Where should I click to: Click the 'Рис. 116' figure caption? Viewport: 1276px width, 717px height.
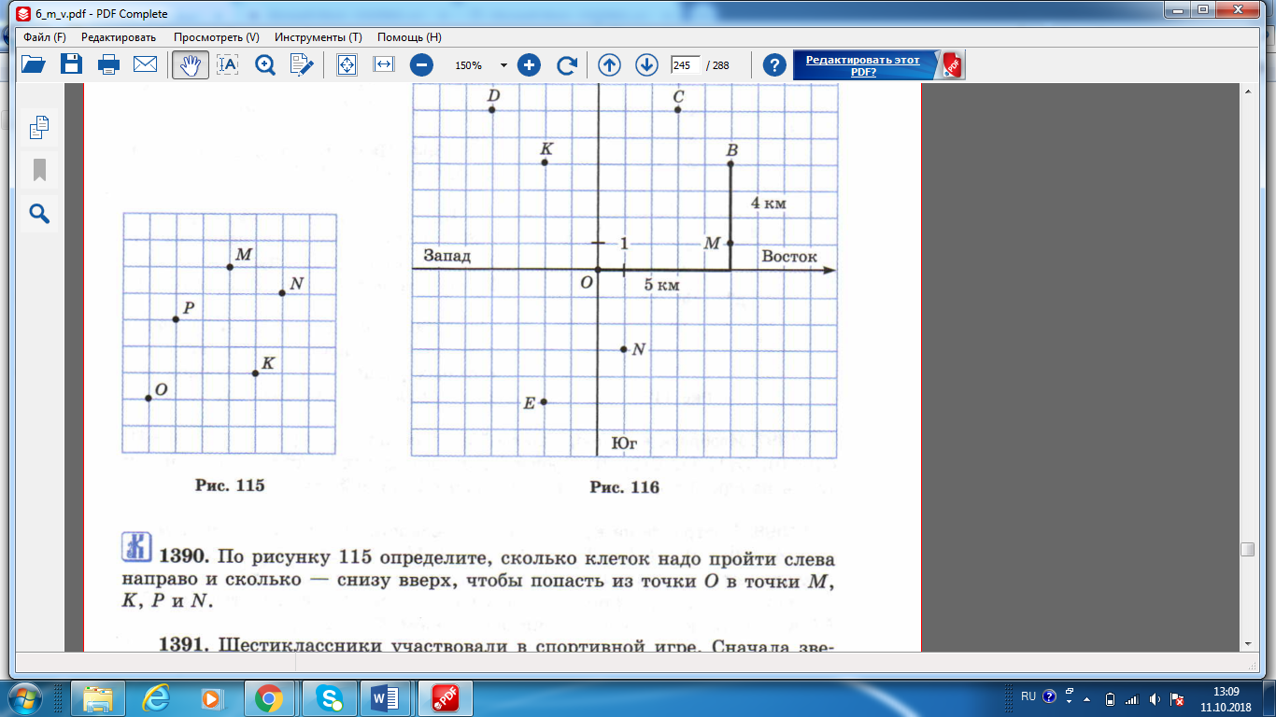click(624, 487)
